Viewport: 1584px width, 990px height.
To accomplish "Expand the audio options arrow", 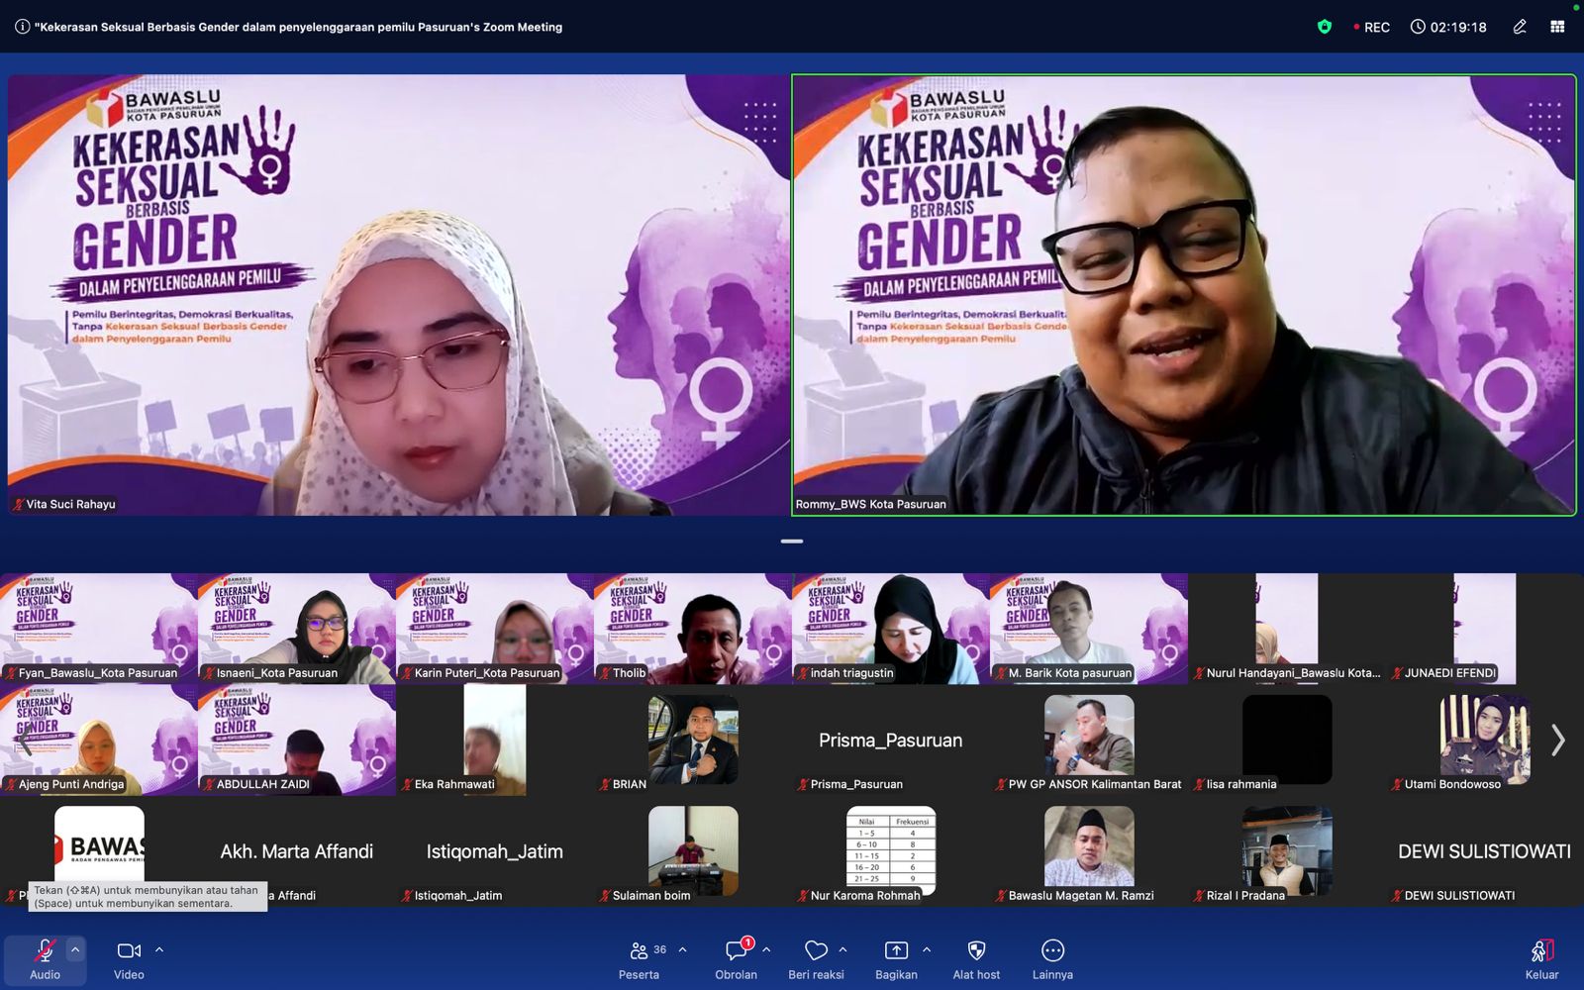I will point(74,949).
